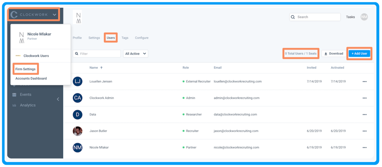
Task: Switch to the Configure tab
Action: 142,38
